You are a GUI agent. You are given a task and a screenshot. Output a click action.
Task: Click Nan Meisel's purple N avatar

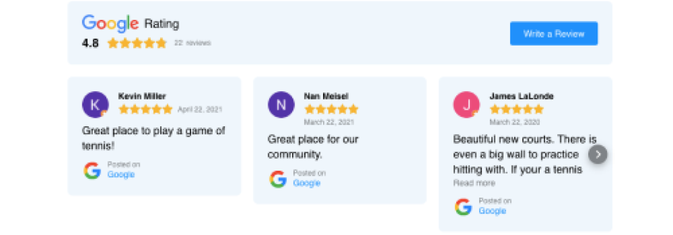(281, 105)
